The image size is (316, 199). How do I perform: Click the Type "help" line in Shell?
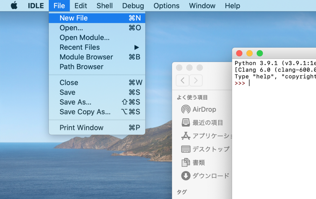tap(275, 76)
